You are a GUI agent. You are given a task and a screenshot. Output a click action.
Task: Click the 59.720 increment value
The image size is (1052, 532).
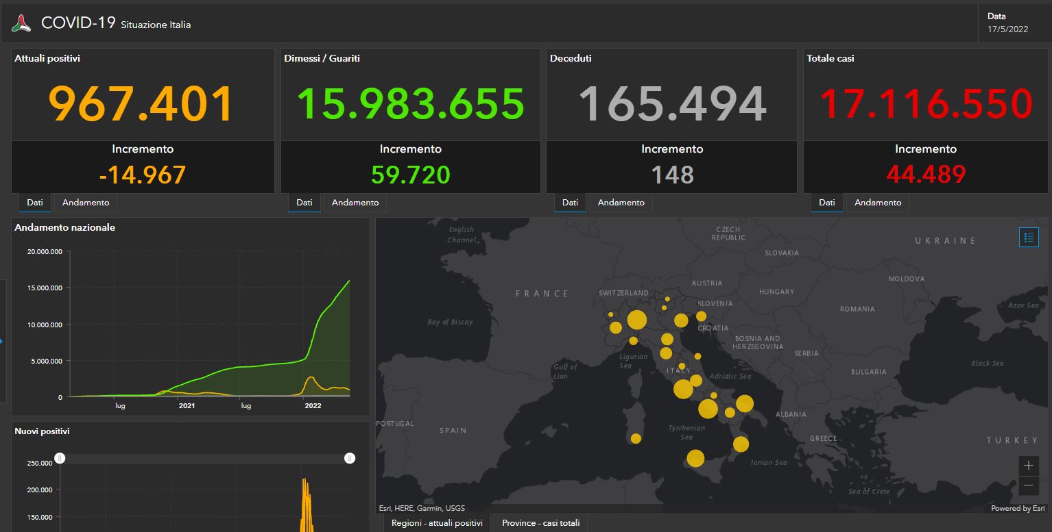[x=411, y=175]
